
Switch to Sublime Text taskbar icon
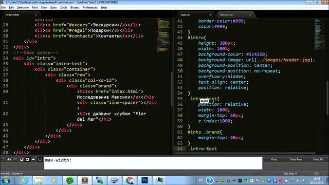point(84,180)
